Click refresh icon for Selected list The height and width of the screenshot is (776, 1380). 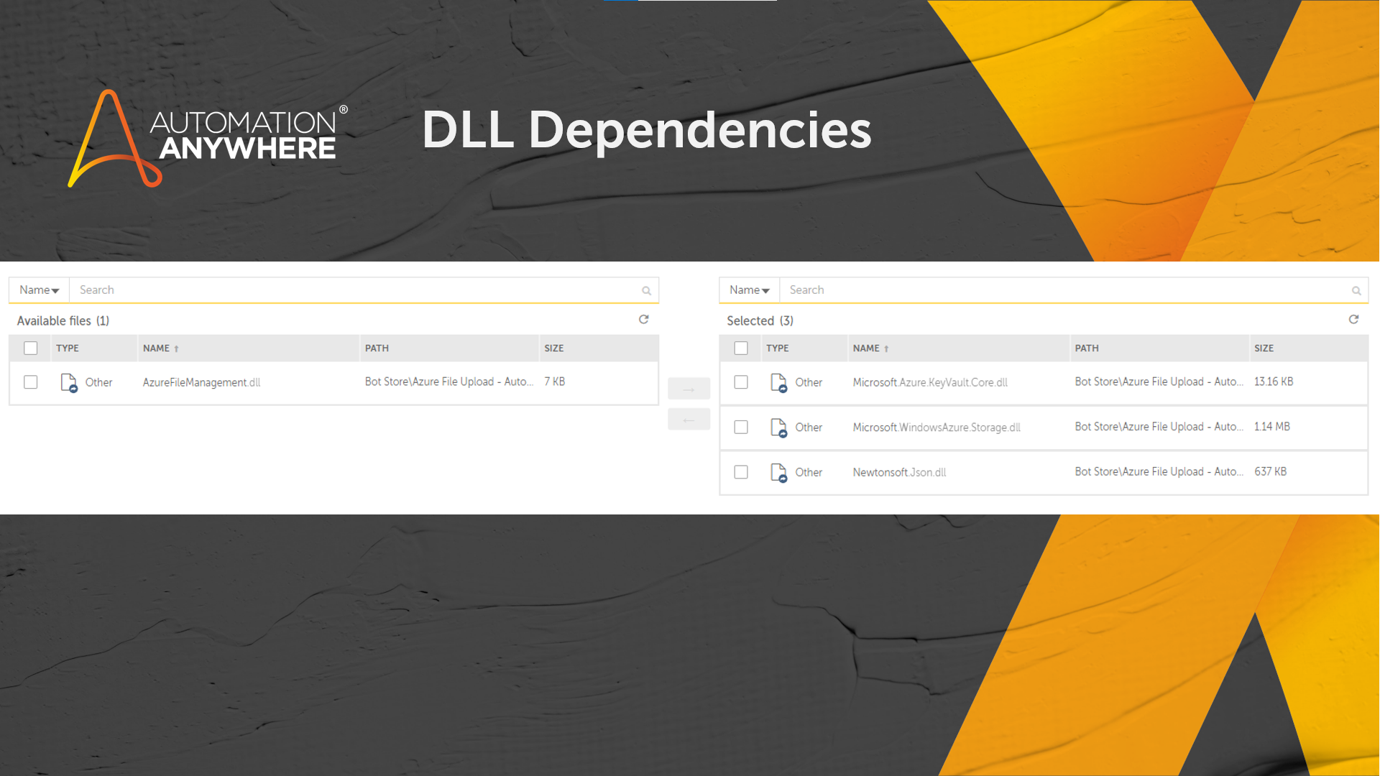coord(1353,320)
